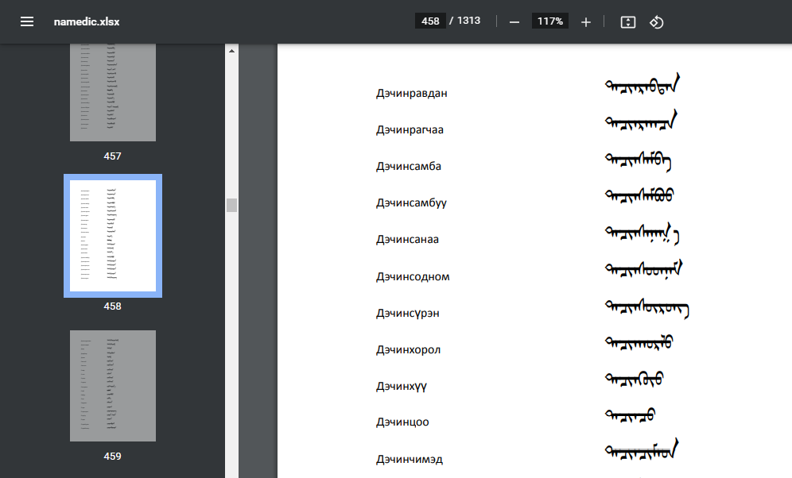This screenshot has width=792, height=478.
Task: Click the zoom out minus button
Action: pos(514,21)
